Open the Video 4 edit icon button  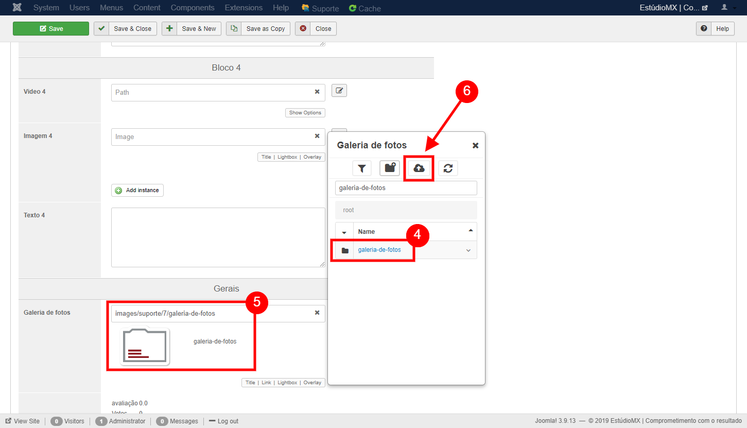[339, 91]
